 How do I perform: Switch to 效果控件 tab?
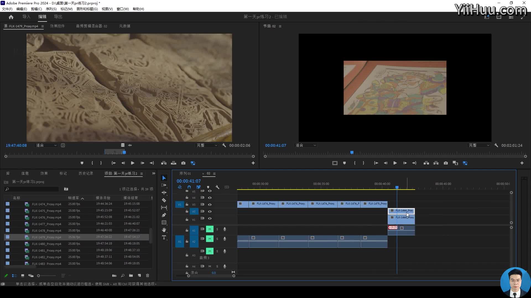pos(57,26)
